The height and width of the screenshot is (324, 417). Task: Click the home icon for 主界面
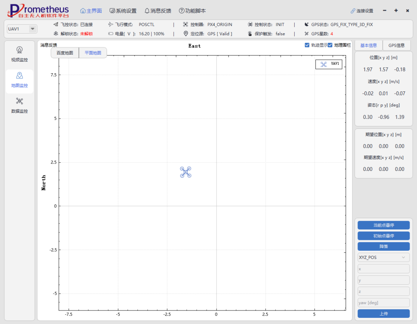(83, 11)
